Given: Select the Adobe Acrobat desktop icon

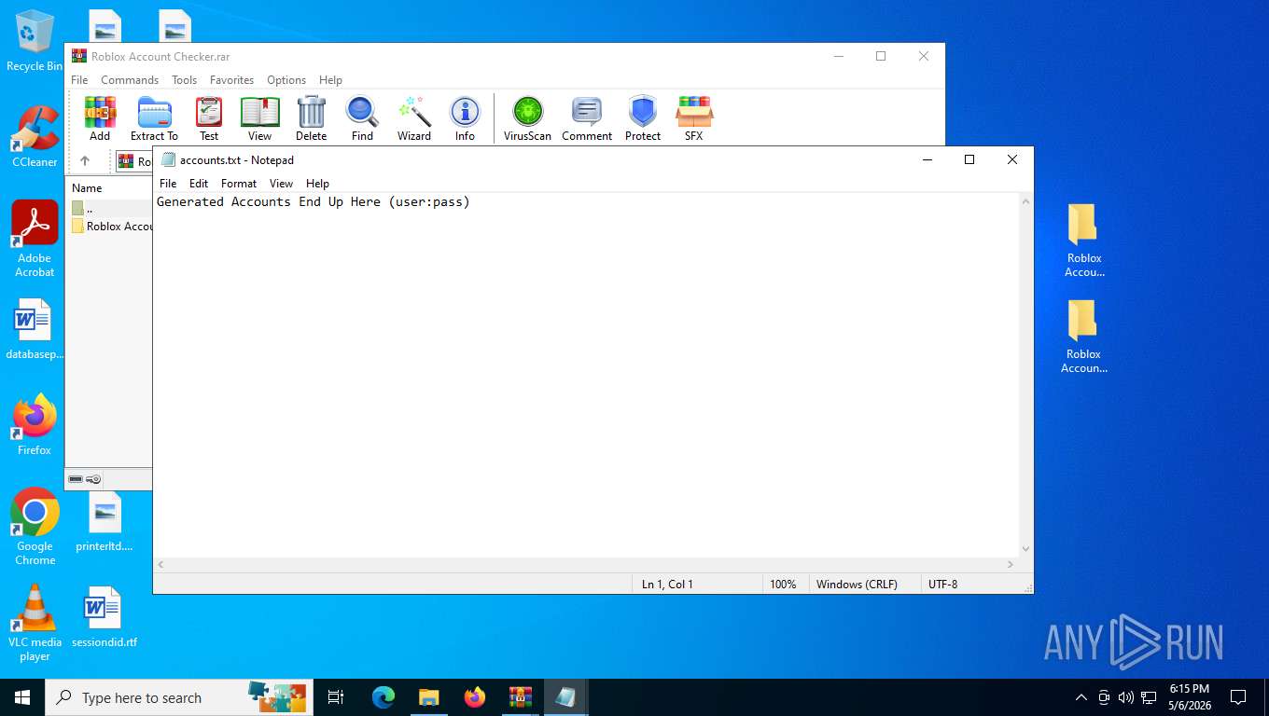Looking at the screenshot, I should [x=35, y=239].
